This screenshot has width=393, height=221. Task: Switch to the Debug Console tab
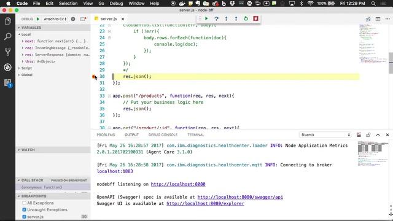click(163, 135)
